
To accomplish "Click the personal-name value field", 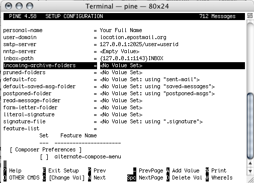I will coord(121,31).
